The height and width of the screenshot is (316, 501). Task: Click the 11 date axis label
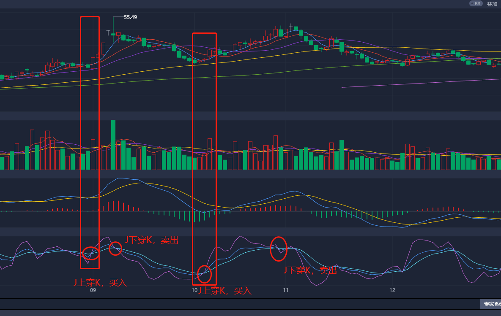[285, 290]
